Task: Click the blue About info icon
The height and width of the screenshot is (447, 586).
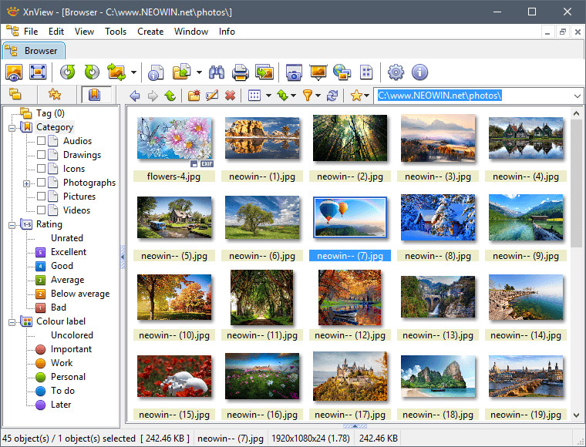Action: point(419,72)
